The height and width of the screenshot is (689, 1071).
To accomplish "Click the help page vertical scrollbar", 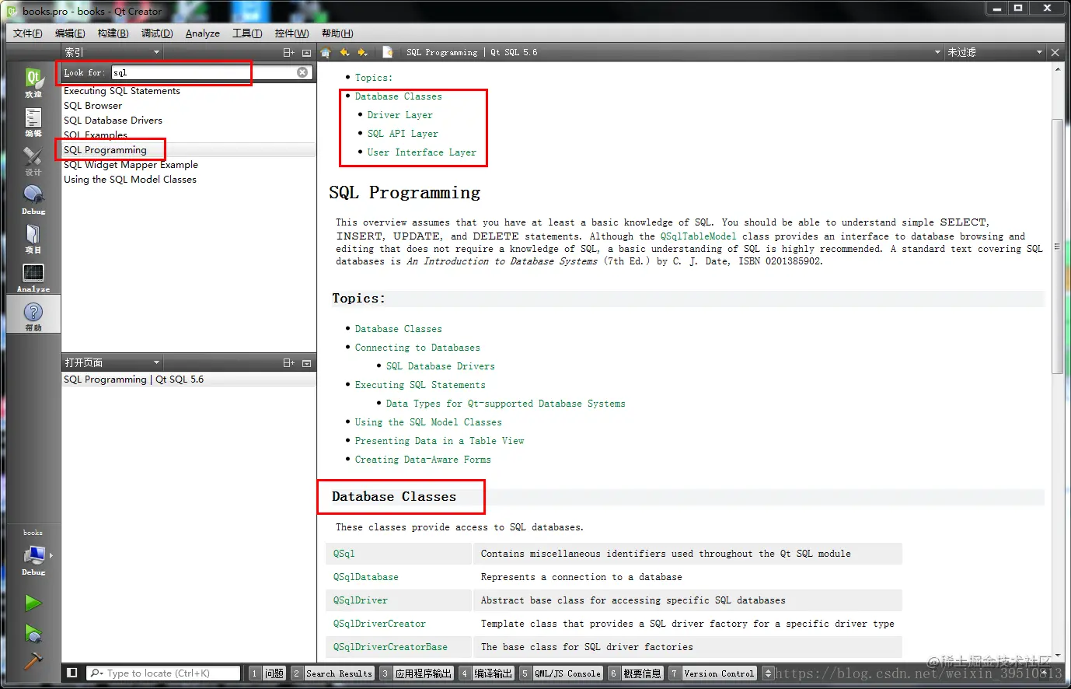I will [x=1057, y=245].
